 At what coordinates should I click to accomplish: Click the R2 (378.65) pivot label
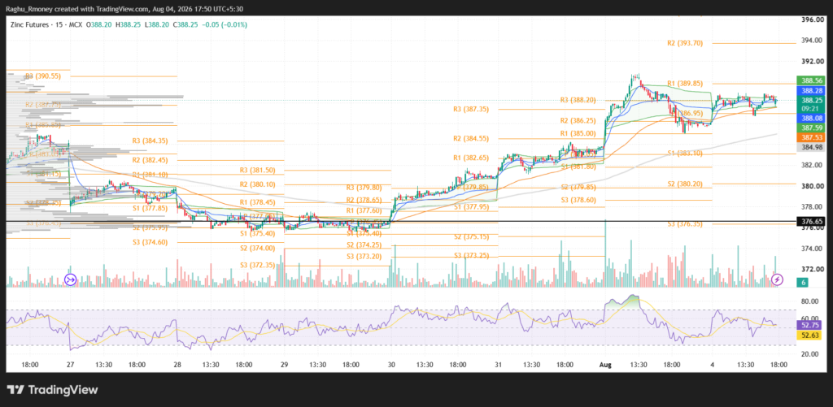pos(364,200)
